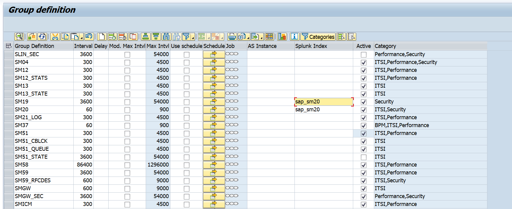
Task: Open Find with the binoculars icon
Action: (x=166, y=37)
